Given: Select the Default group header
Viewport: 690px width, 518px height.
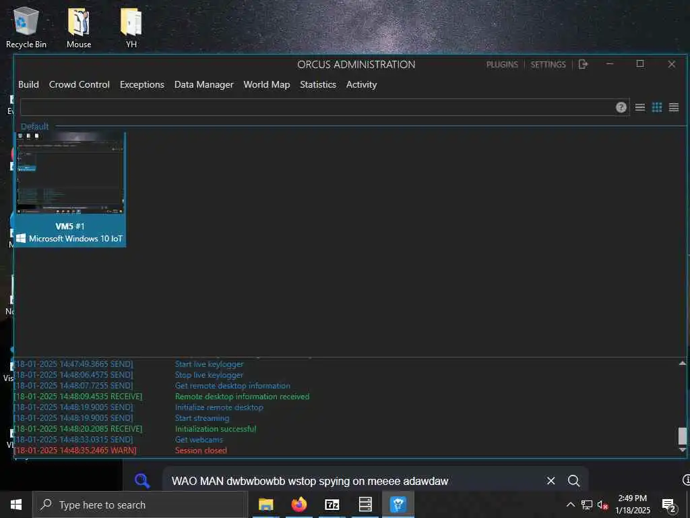Looking at the screenshot, I should pos(35,126).
